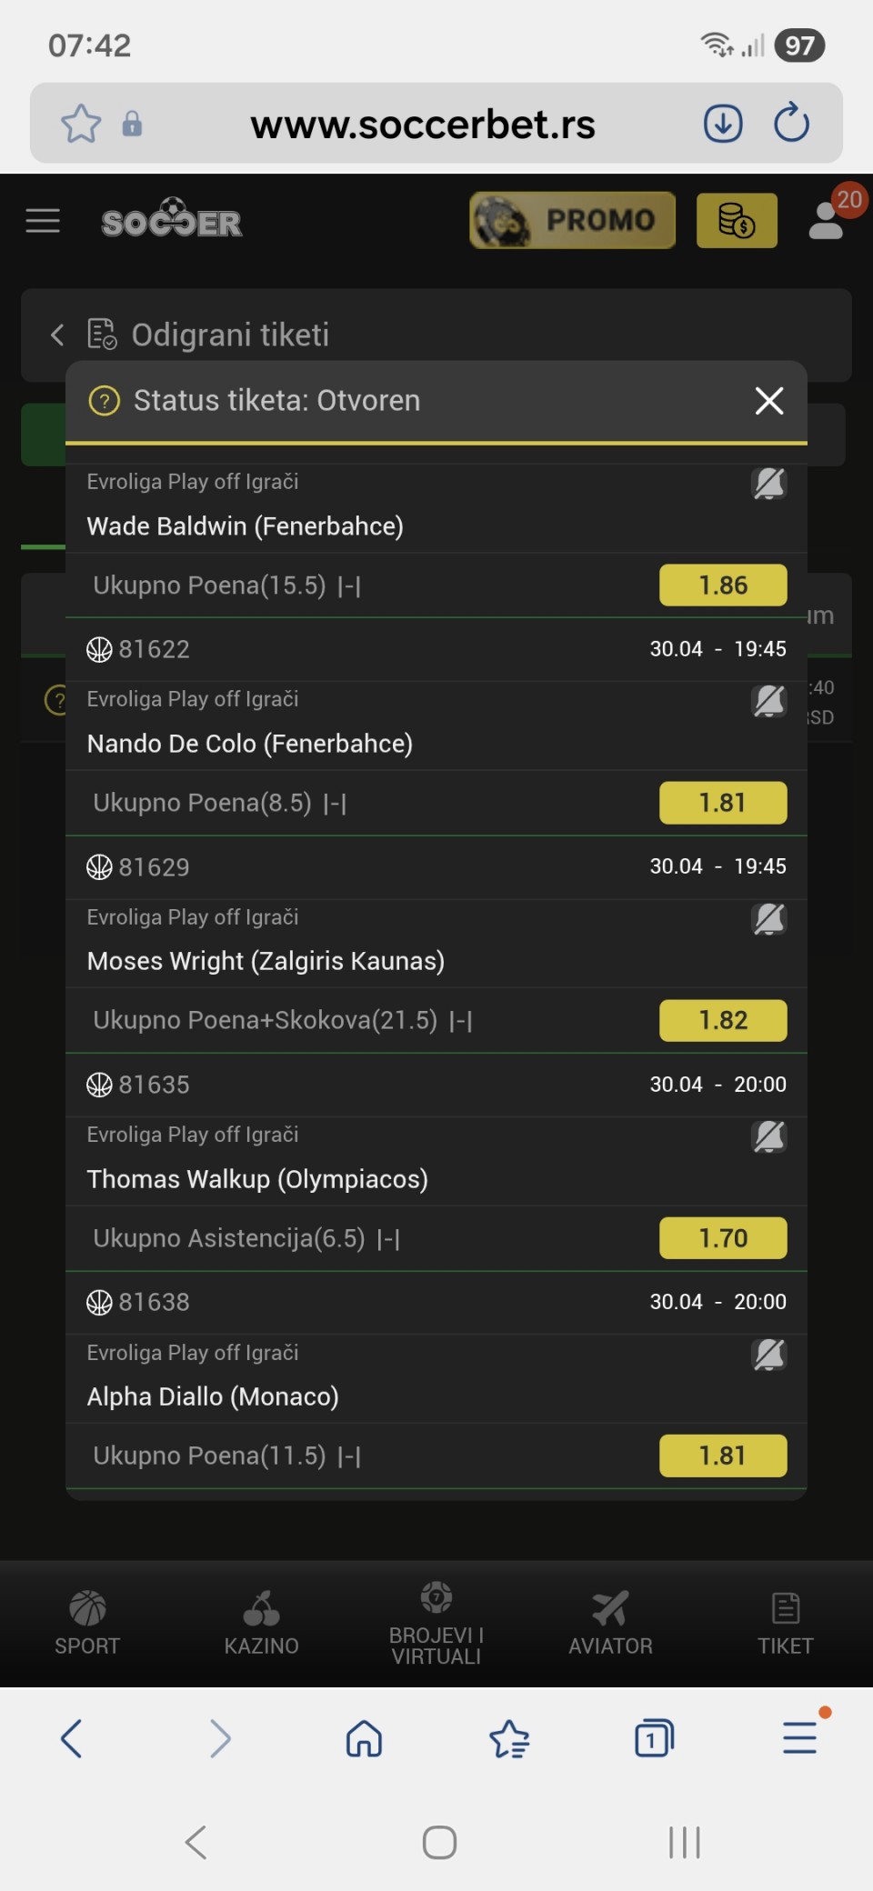Viewport: 873px width, 1891px height.
Task: Reload the page in the browser
Action: (791, 124)
